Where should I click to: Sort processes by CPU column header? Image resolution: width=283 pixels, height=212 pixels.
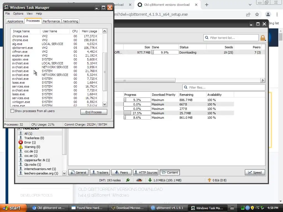tap(75, 31)
